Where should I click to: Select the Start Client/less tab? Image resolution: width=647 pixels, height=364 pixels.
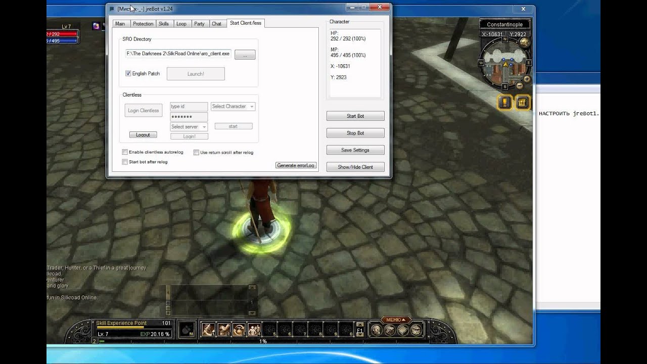[x=245, y=23]
